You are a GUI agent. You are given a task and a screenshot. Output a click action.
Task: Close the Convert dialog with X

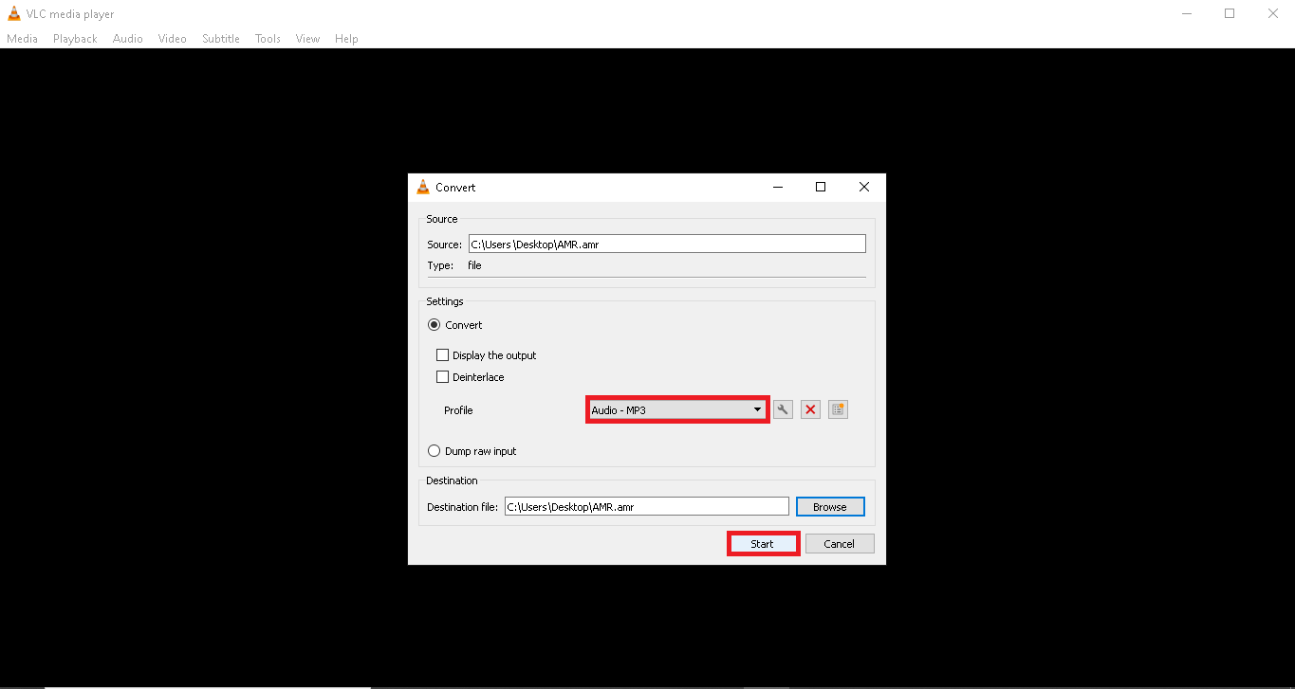click(x=863, y=188)
